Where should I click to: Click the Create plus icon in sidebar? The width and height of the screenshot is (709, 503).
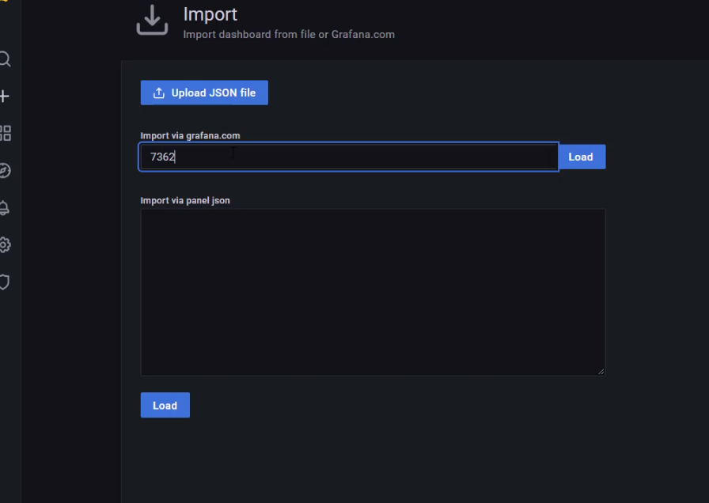tap(5, 96)
